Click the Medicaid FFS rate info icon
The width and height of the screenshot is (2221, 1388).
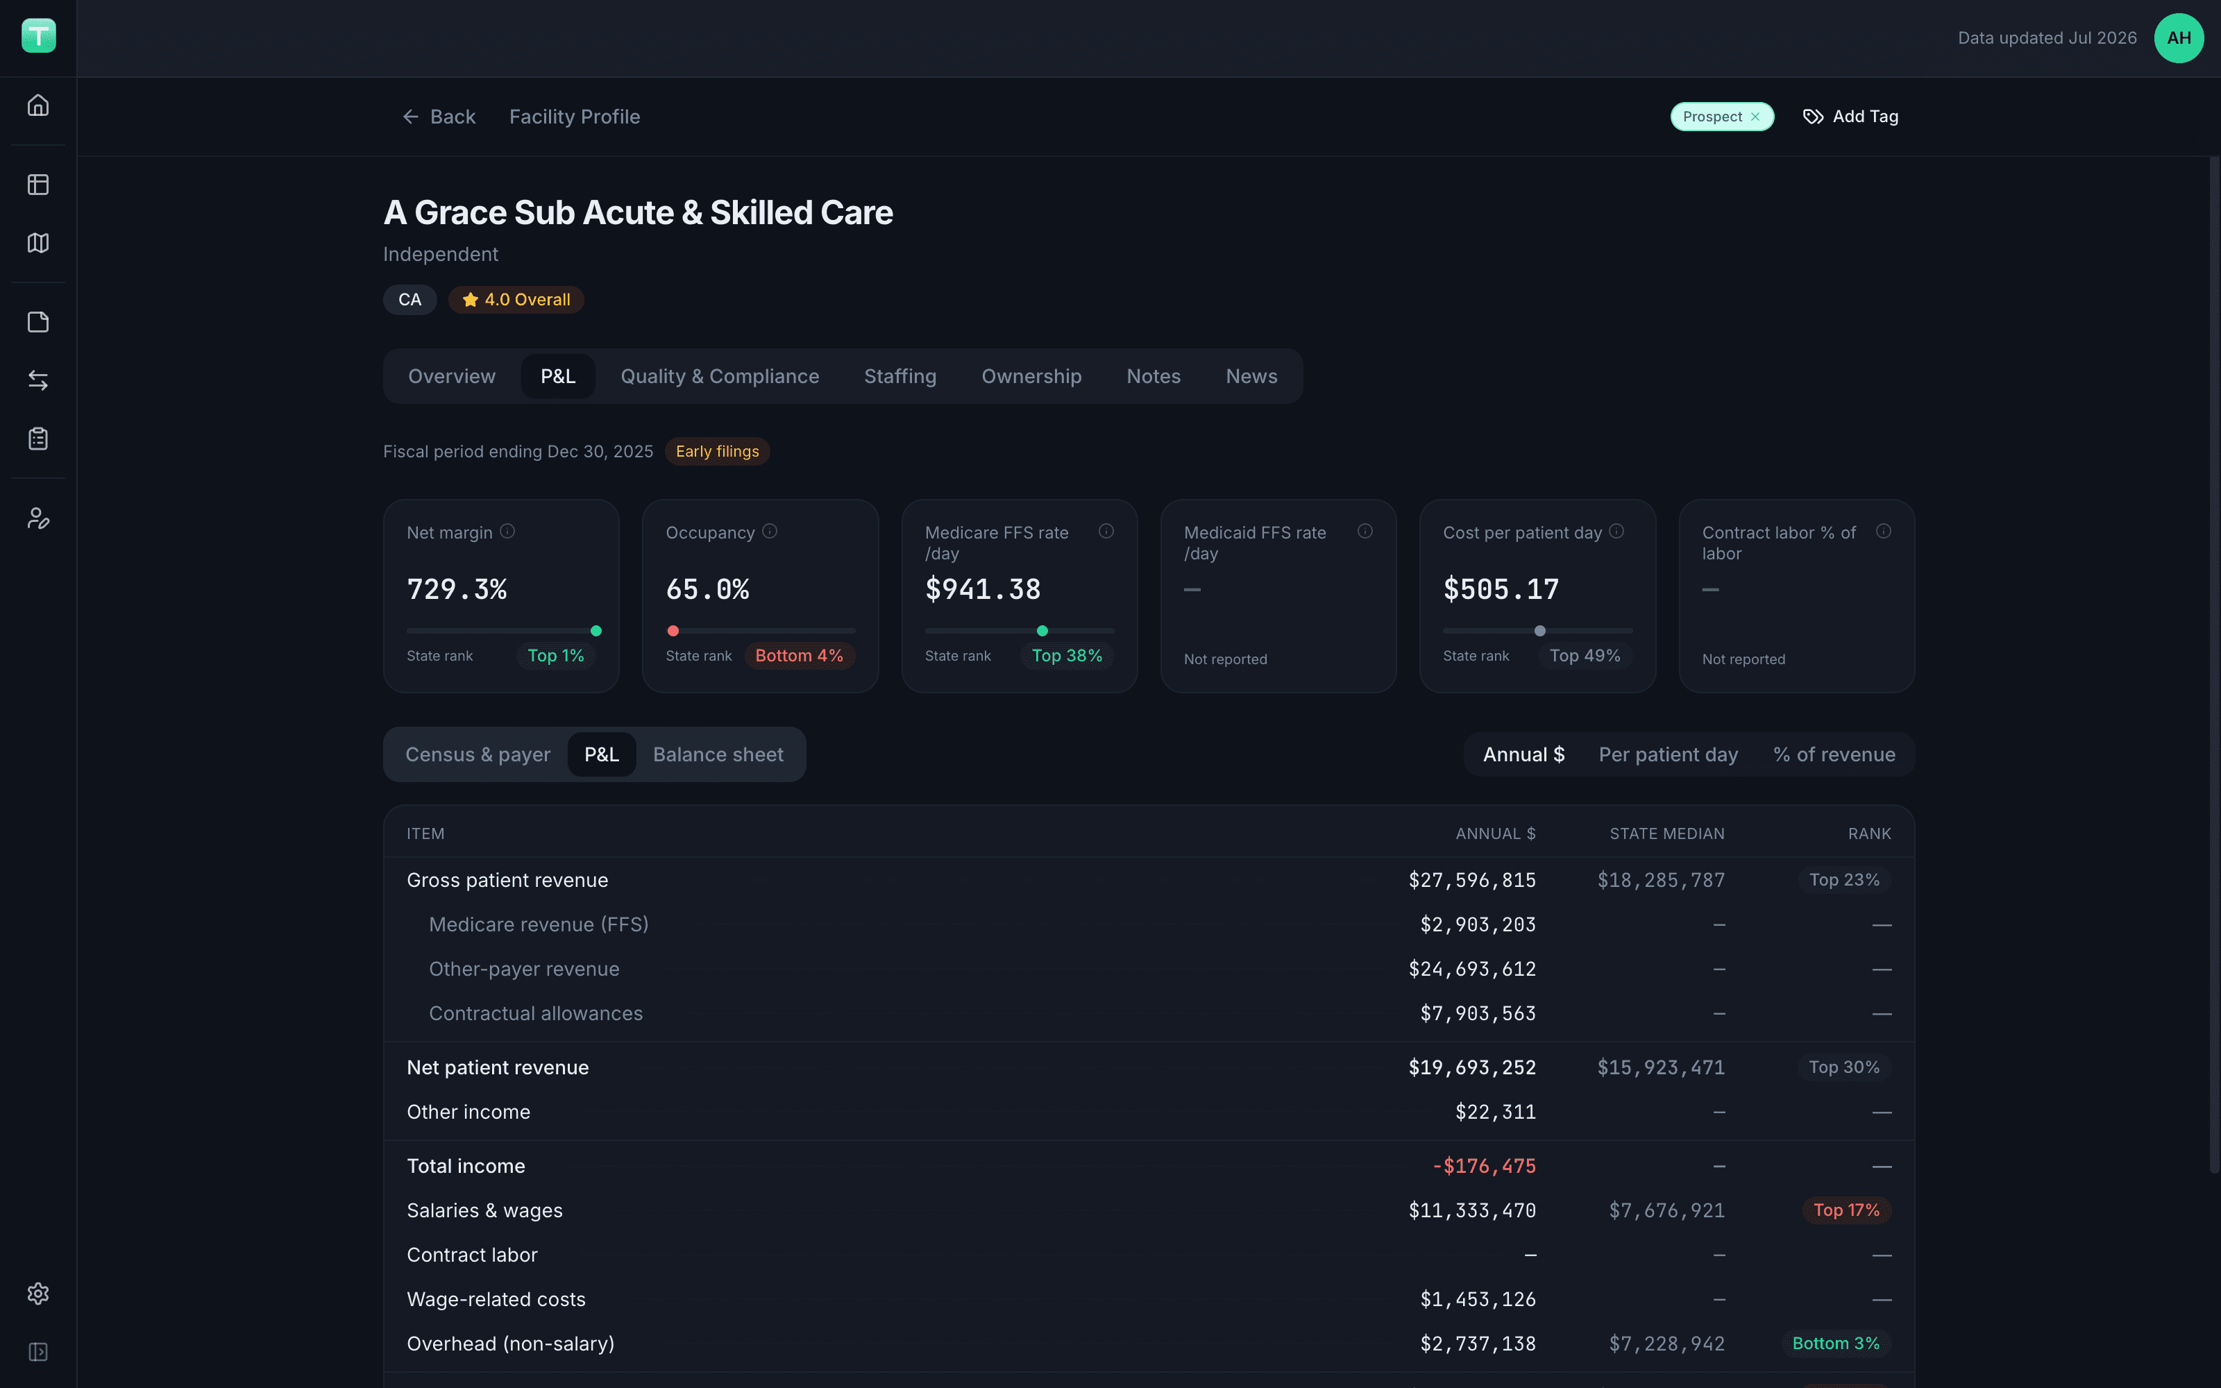1365,532
